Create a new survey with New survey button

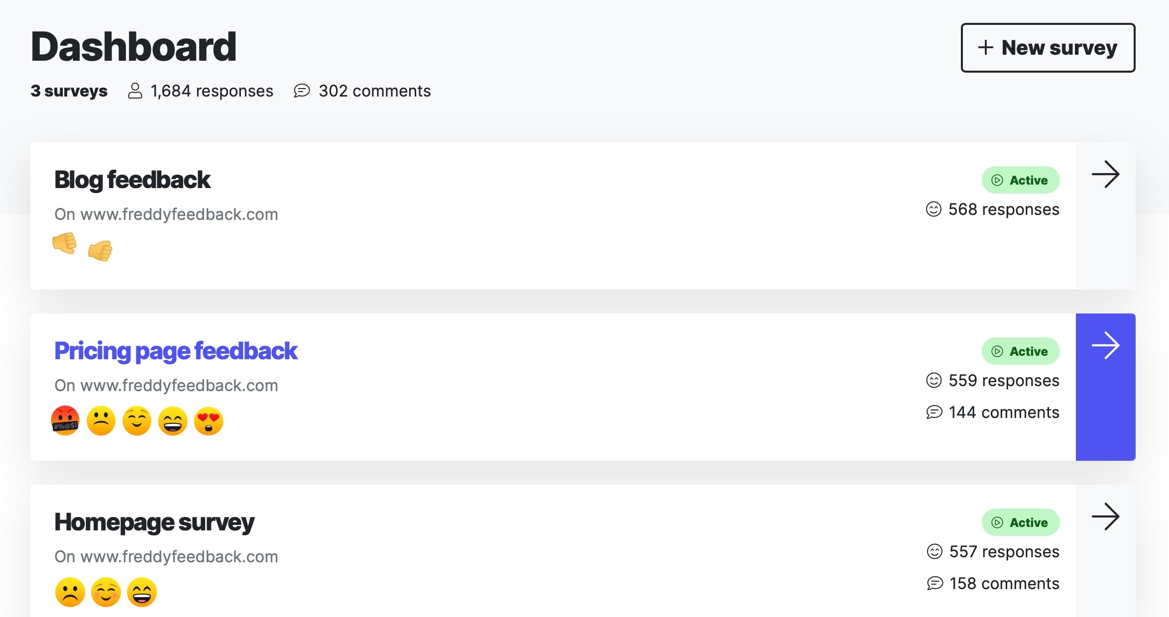[x=1048, y=48]
